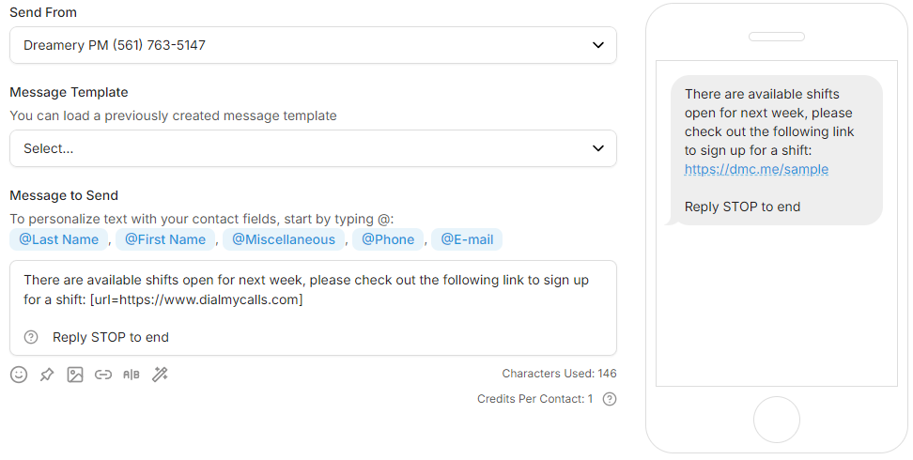The image size is (913, 460).
Task: Insert the @First Name contact field
Action: (165, 239)
